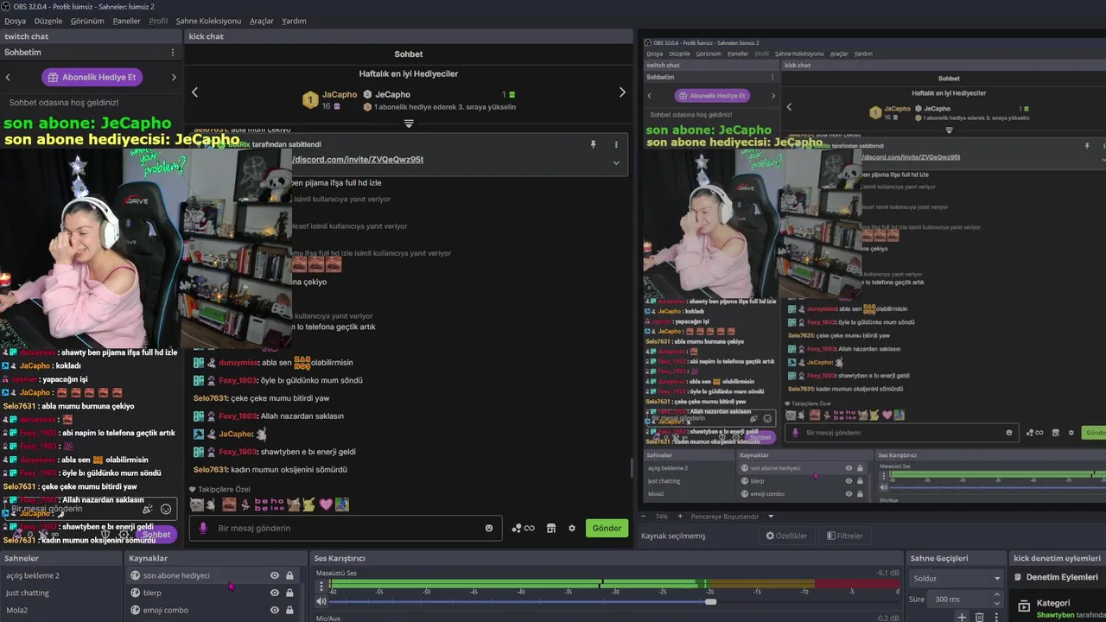Open the Sahne Koleksiyonu menu
The image size is (1106, 622).
pyautogui.click(x=208, y=21)
